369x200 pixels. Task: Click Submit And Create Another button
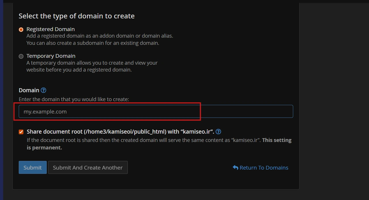[x=88, y=168]
